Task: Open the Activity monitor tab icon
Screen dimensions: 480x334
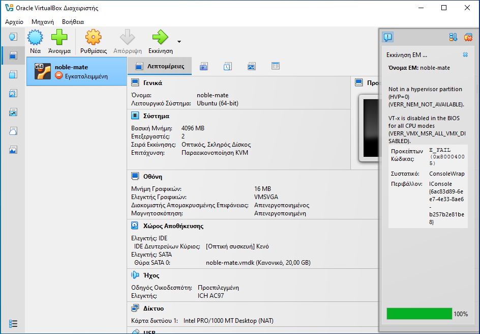Action: [x=252, y=66]
